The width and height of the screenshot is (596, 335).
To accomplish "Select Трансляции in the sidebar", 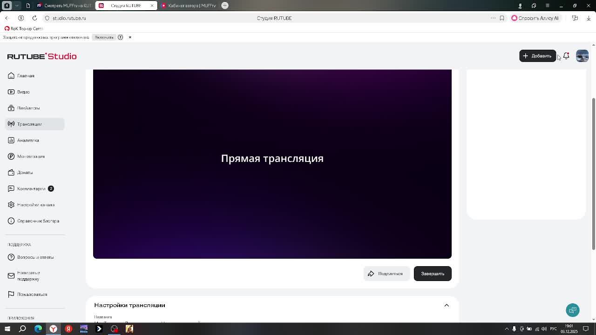I will point(35,124).
